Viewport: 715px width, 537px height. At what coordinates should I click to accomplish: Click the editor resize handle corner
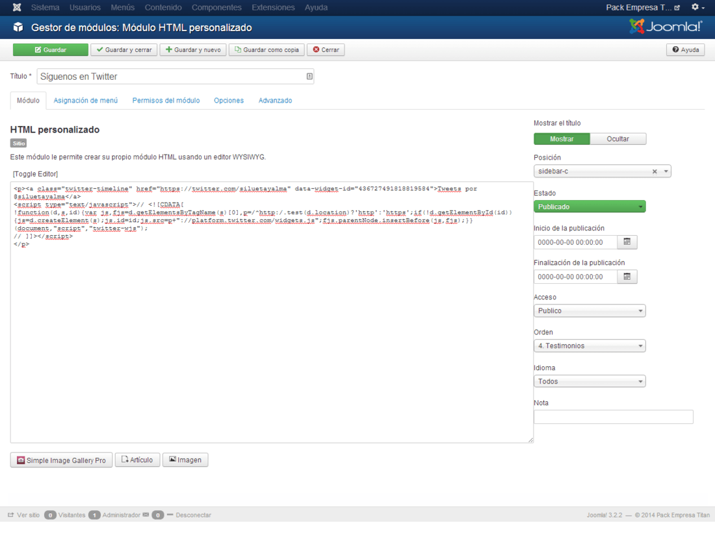coord(531,440)
